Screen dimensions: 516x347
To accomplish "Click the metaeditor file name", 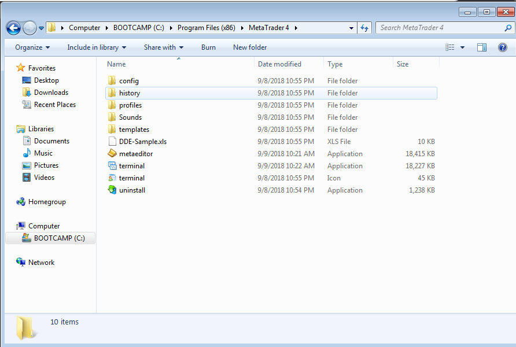I will pyautogui.click(x=136, y=154).
